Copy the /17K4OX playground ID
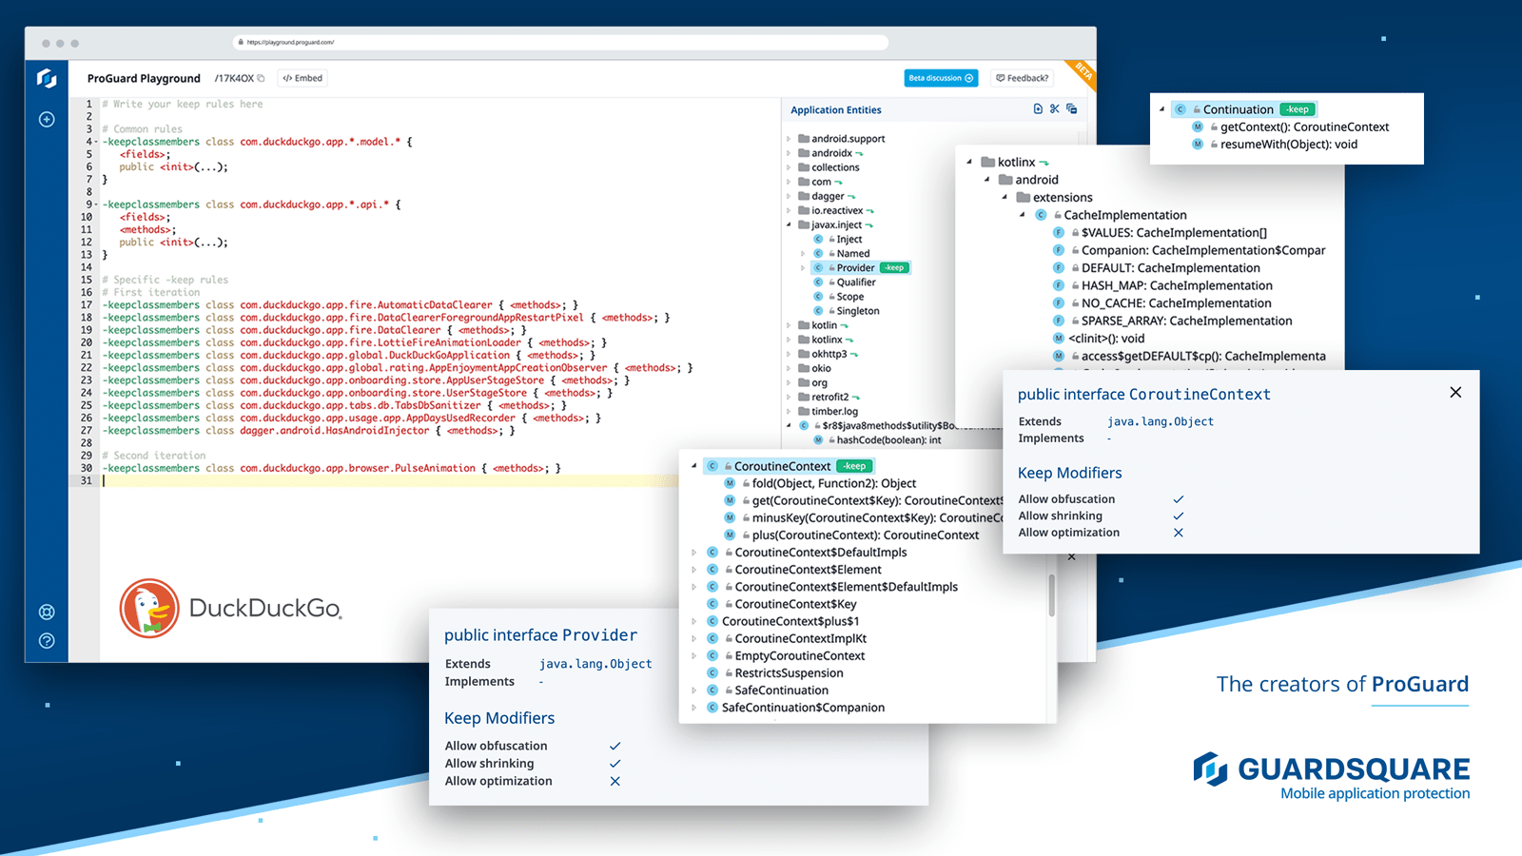Image resolution: width=1522 pixels, height=856 pixels. (x=261, y=78)
